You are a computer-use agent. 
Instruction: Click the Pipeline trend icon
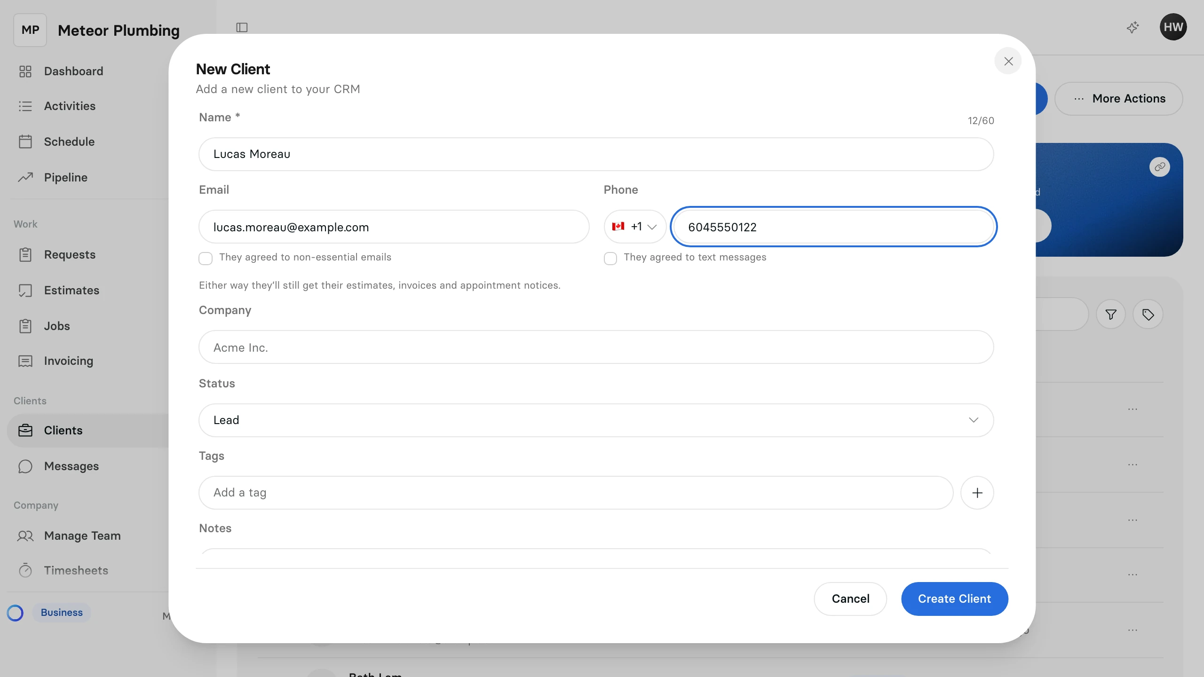[x=25, y=177]
